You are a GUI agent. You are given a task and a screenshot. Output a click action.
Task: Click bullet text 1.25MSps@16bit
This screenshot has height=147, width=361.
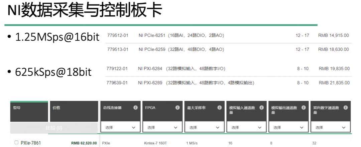[57, 37]
